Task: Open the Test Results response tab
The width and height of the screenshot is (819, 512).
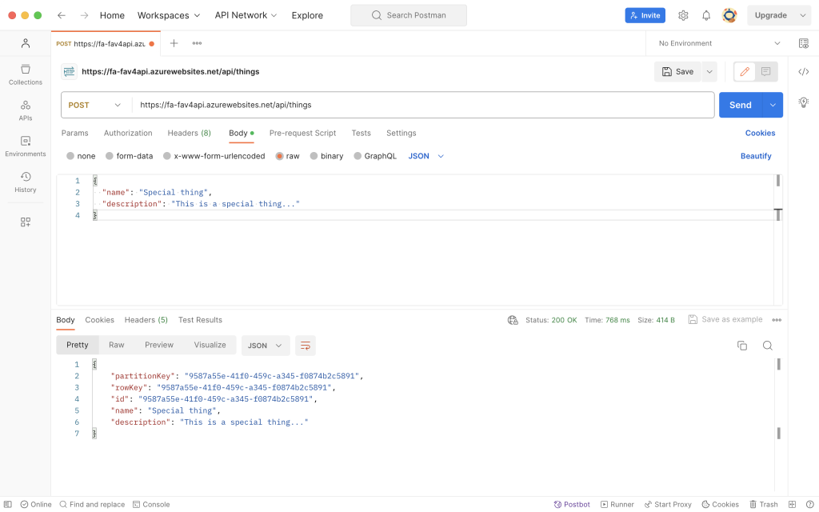Action: [x=200, y=320]
